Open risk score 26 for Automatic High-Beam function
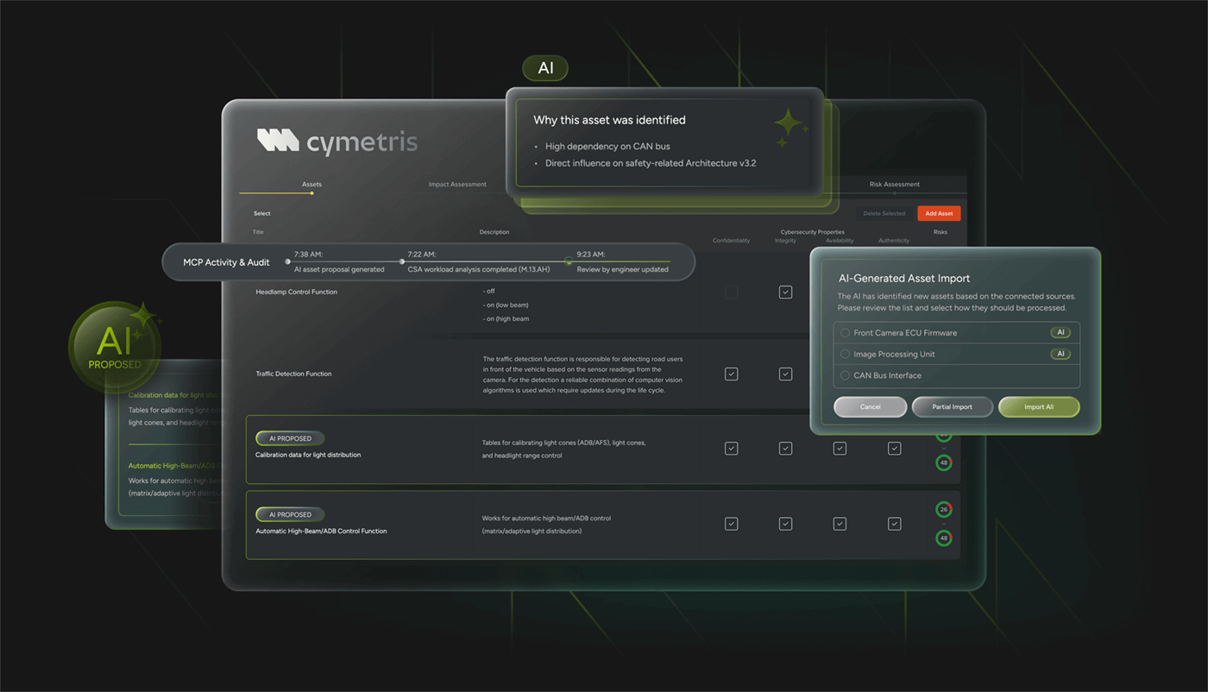 [x=943, y=510]
